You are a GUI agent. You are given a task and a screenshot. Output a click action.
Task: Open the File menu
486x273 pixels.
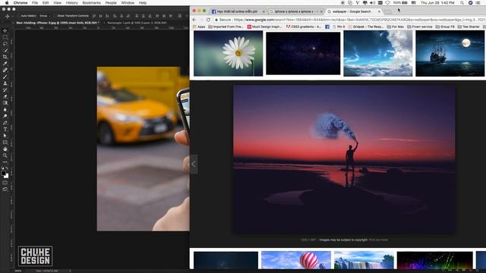click(x=35, y=3)
